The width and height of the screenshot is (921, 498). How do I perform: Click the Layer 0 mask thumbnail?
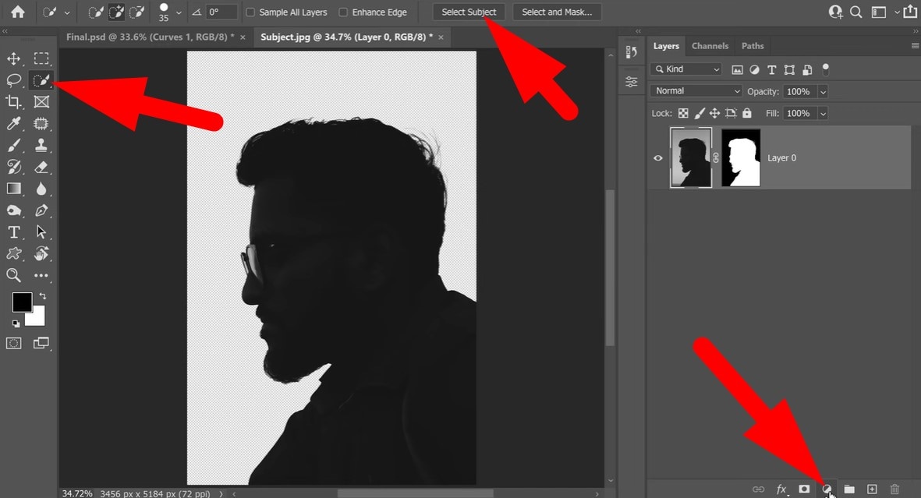[x=741, y=158]
